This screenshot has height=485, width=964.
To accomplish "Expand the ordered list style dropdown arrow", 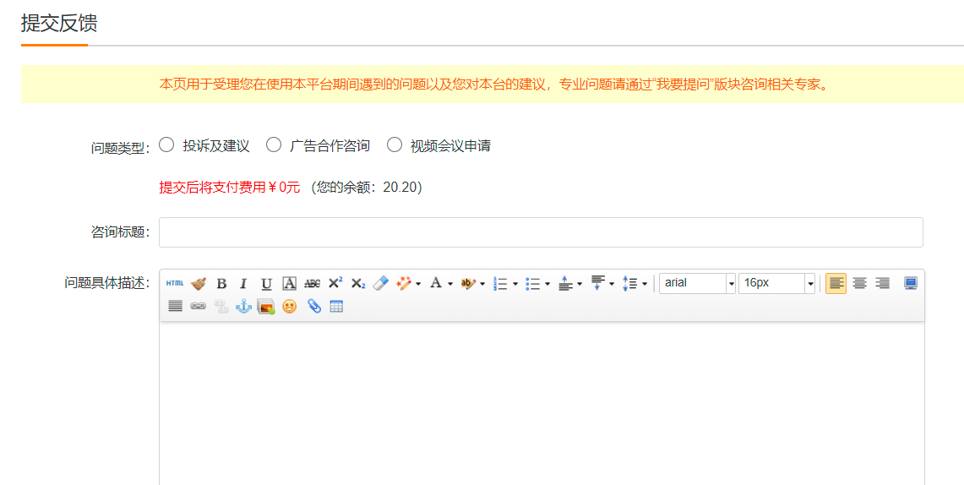I will click(515, 284).
